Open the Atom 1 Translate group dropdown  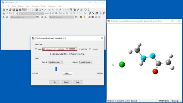(x=55, y=62)
